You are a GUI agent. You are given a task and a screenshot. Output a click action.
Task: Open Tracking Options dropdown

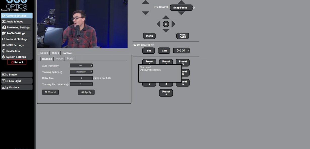pos(81,72)
